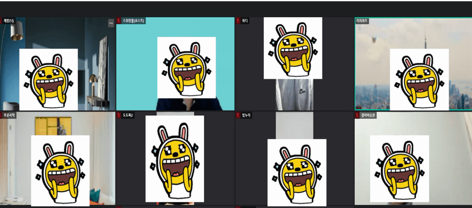Click the rabbit sticker in 도도희2's video tile

pyautogui.click(x=174, y=158)
